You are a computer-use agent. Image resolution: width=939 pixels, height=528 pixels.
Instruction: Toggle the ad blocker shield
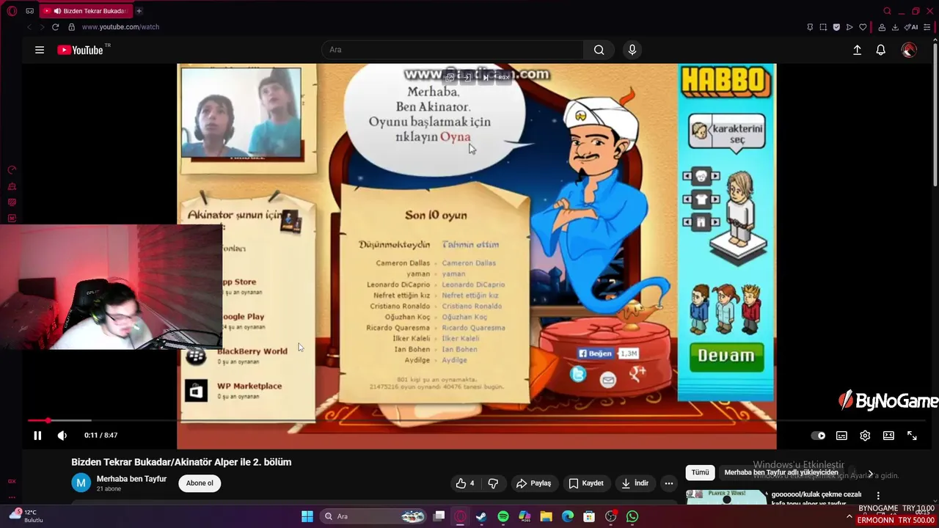(x=836, y=27)
